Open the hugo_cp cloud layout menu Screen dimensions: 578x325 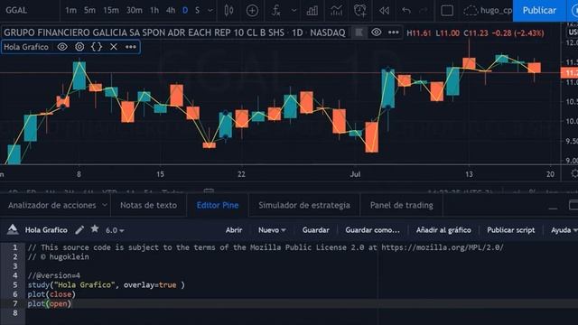click(488, 10)
